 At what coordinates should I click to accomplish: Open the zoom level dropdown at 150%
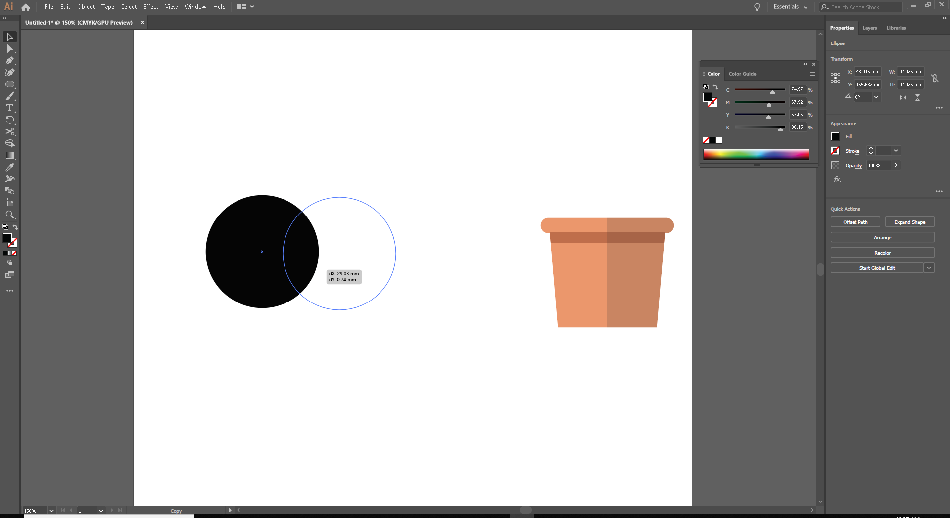coord(51,511)
